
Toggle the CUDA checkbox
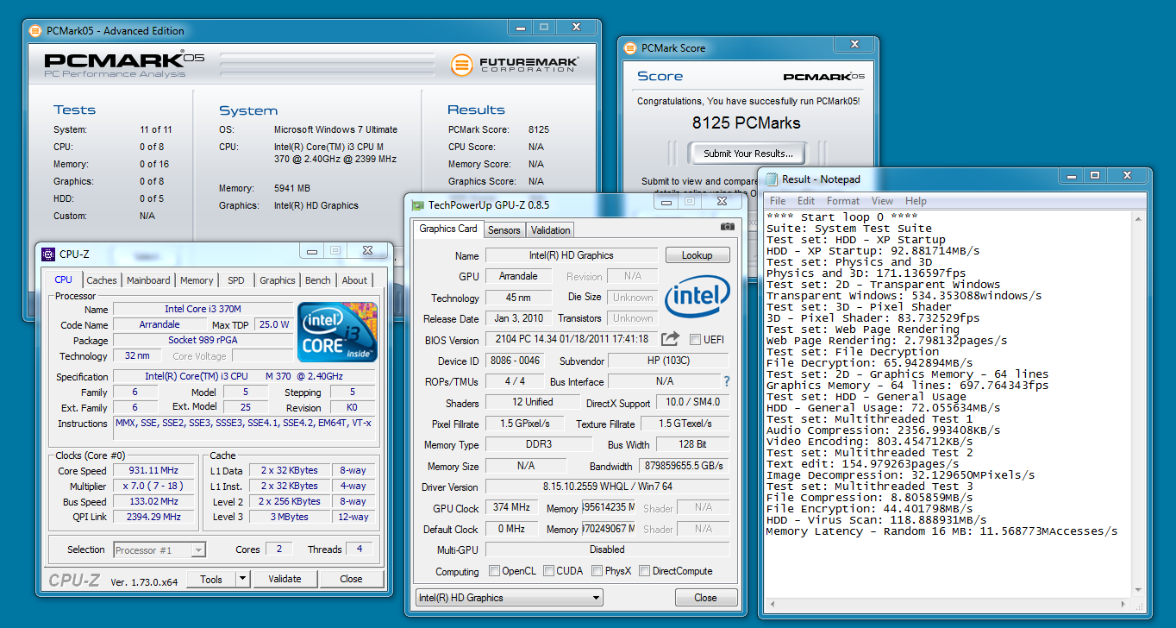548,571
